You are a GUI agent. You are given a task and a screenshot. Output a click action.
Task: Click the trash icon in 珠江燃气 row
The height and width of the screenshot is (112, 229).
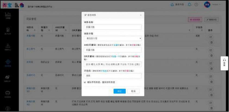click(211, 56)
